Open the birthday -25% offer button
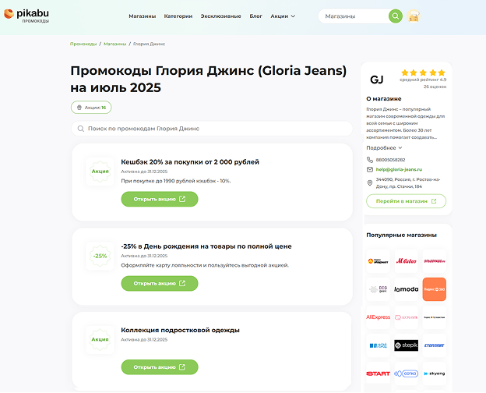Screen dimensions: 486x393 tap(160, 283)
